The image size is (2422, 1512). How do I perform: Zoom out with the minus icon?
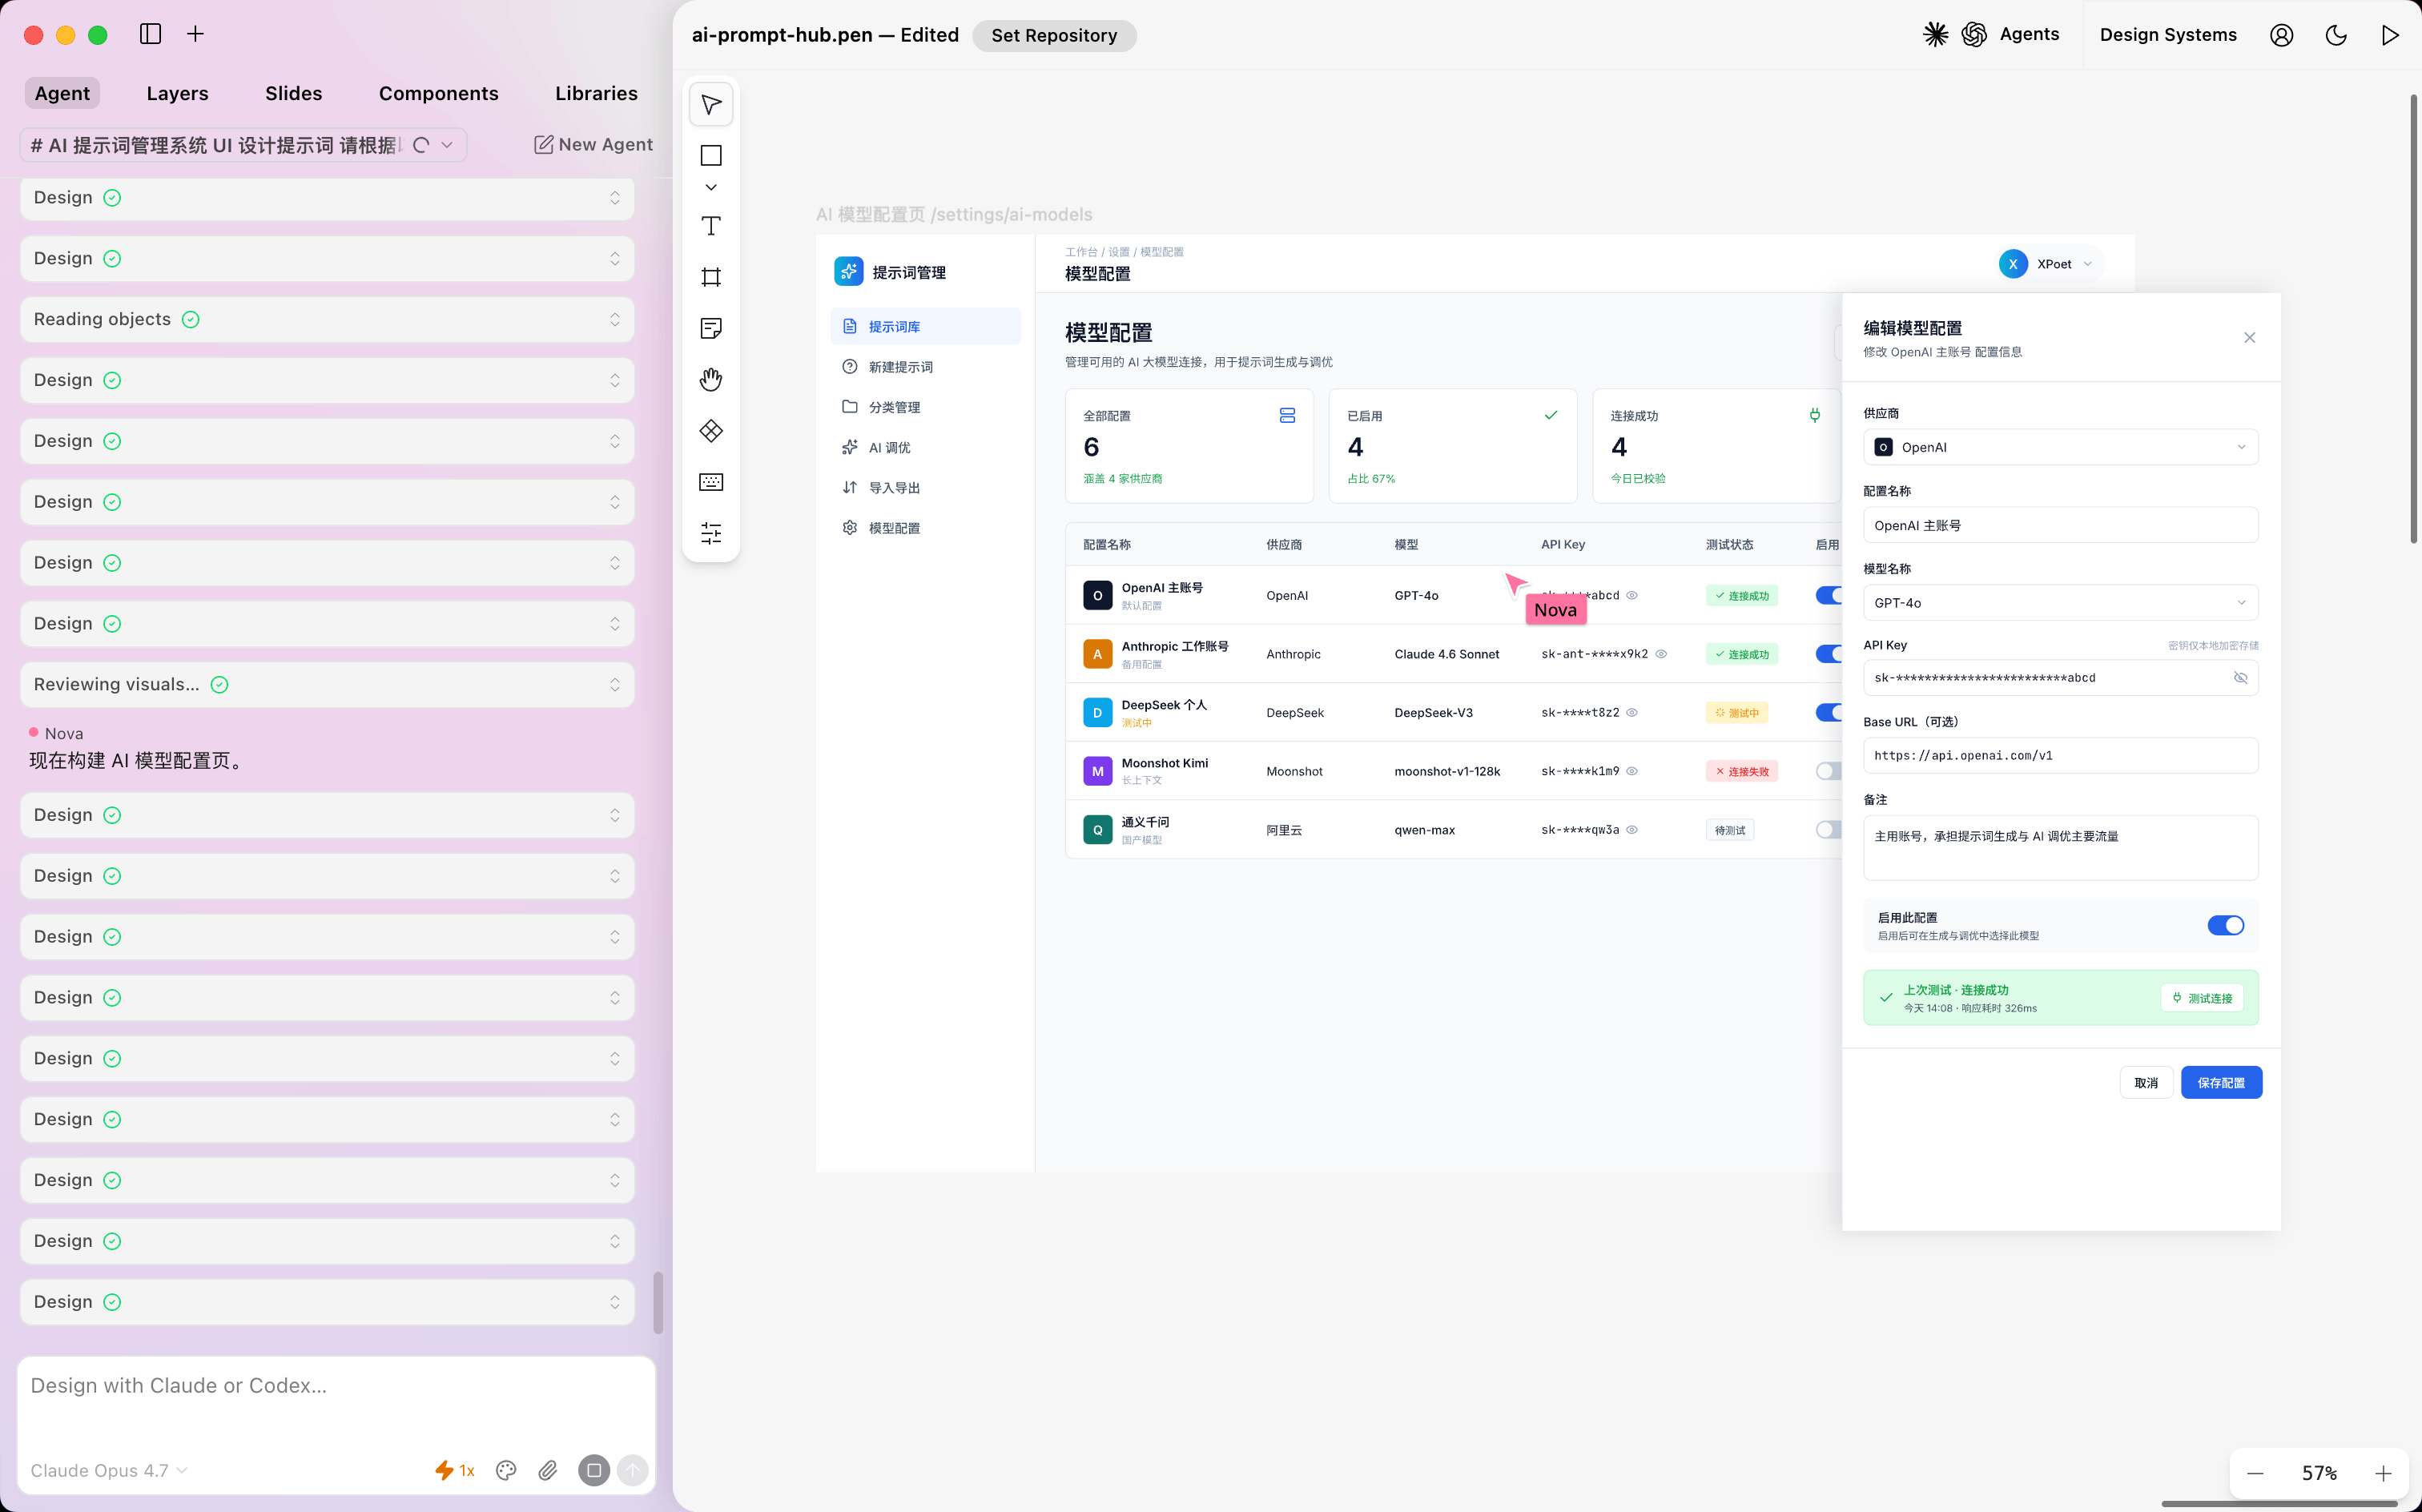point(2255,1474)
